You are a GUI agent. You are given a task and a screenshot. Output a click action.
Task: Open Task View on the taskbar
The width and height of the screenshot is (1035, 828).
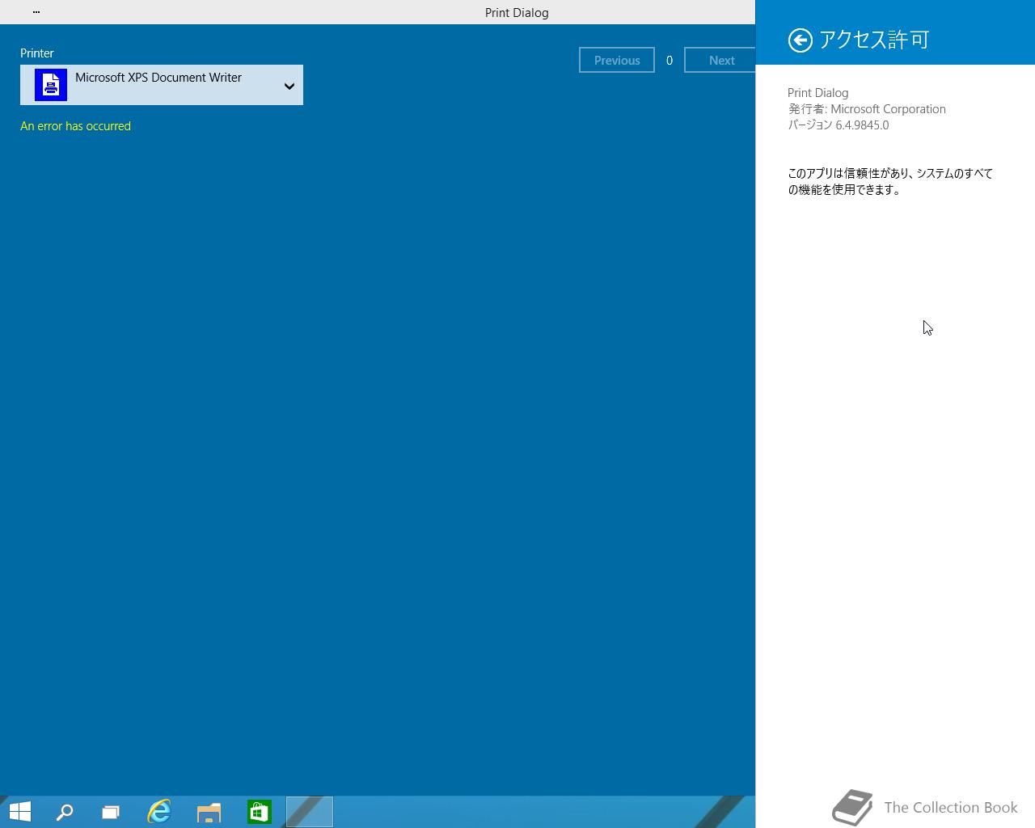[x=111, y=812]
